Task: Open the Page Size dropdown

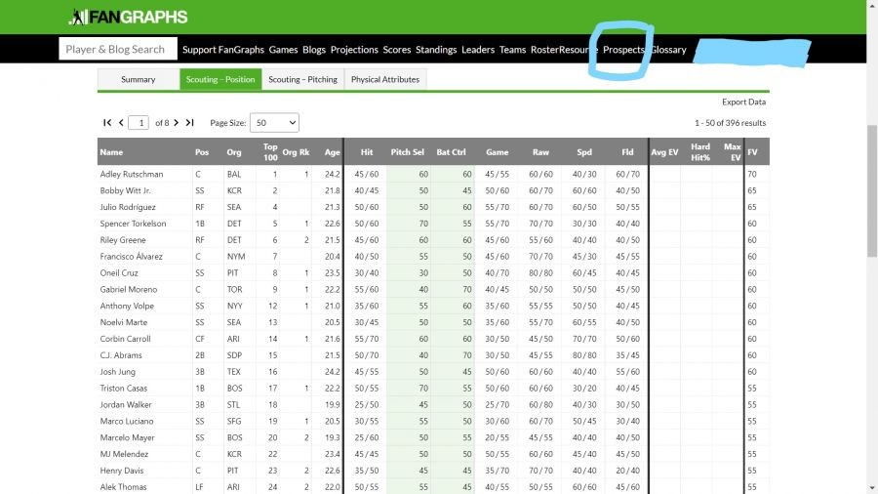Action: [x=274, y=123]
